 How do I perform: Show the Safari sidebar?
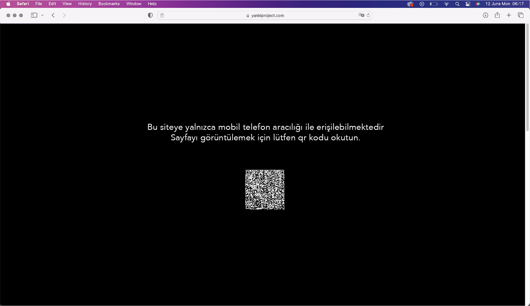pyautogui.click(x=34, y=15)
